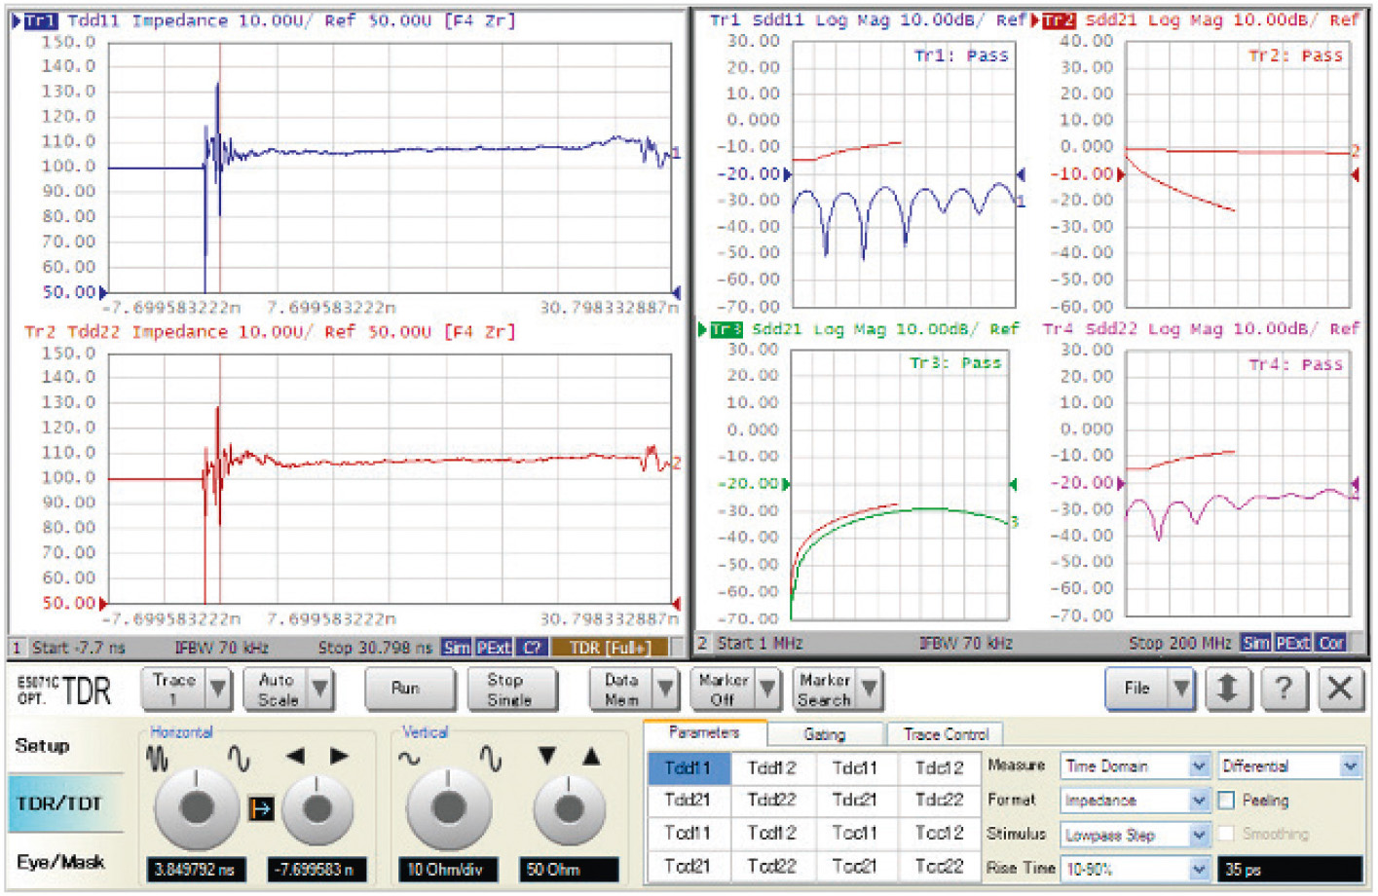The image size is (1378, 896).
Task: Open help with the question mark button
Action: [1284, 689]
